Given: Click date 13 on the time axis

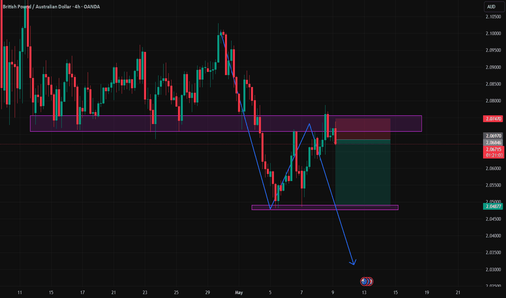Looking at the screenshot, I should pos(364,293).
